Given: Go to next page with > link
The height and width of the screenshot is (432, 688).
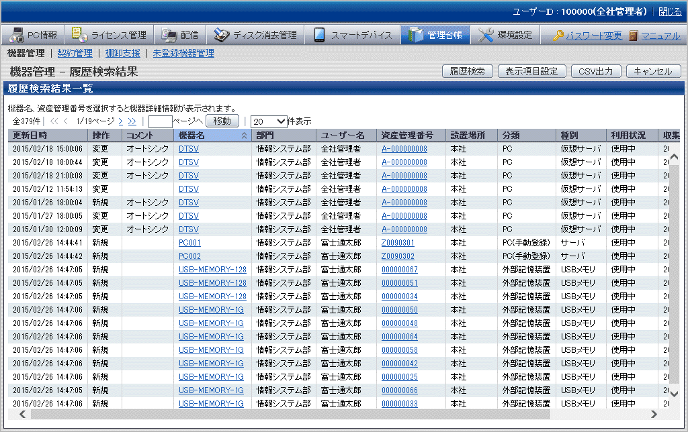Looking at the screenshot, I should coord(121,121).
